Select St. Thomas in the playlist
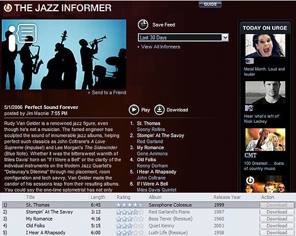Image resolution: width=296 pixels, height=236 pixels. click(149, 123)
